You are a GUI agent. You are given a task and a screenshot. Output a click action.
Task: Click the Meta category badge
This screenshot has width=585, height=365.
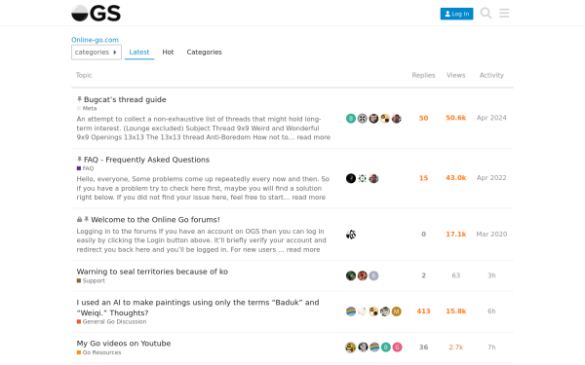[87, 108]
